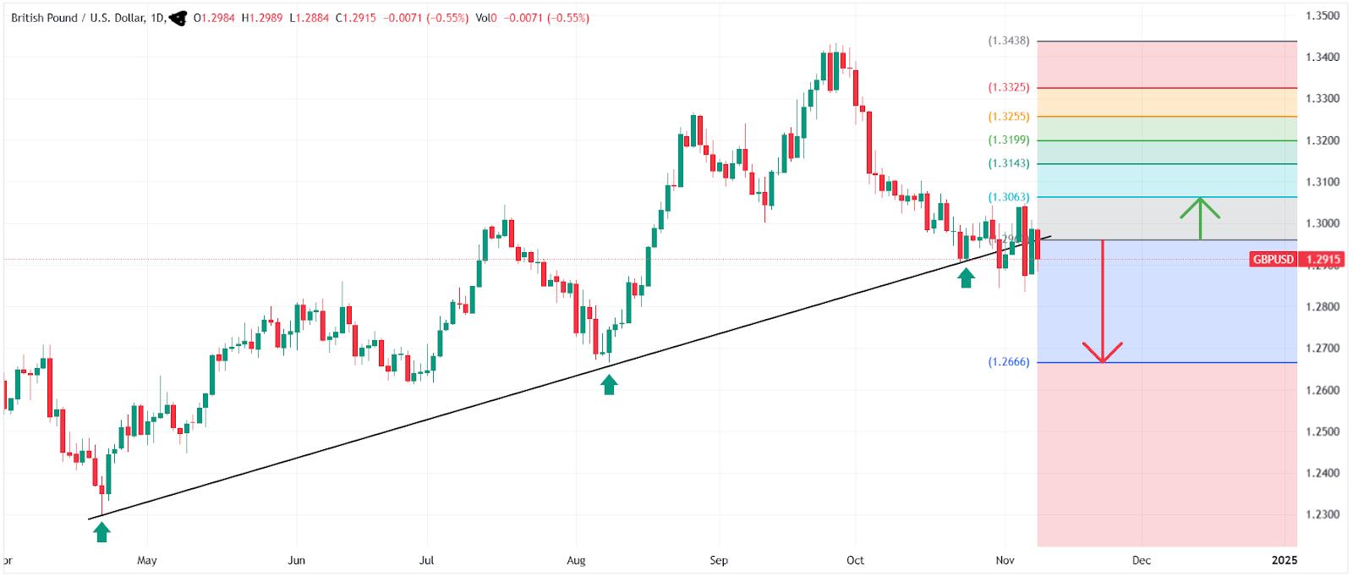Click the Oct label on the time axis
1353x577 pixels.
point(855,560)
